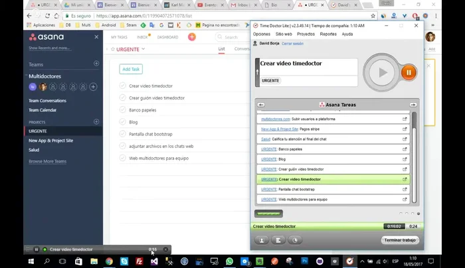The image size is (465, 268).
Task: Add a new team with Teams plus icon
Action: pos(96,64)
